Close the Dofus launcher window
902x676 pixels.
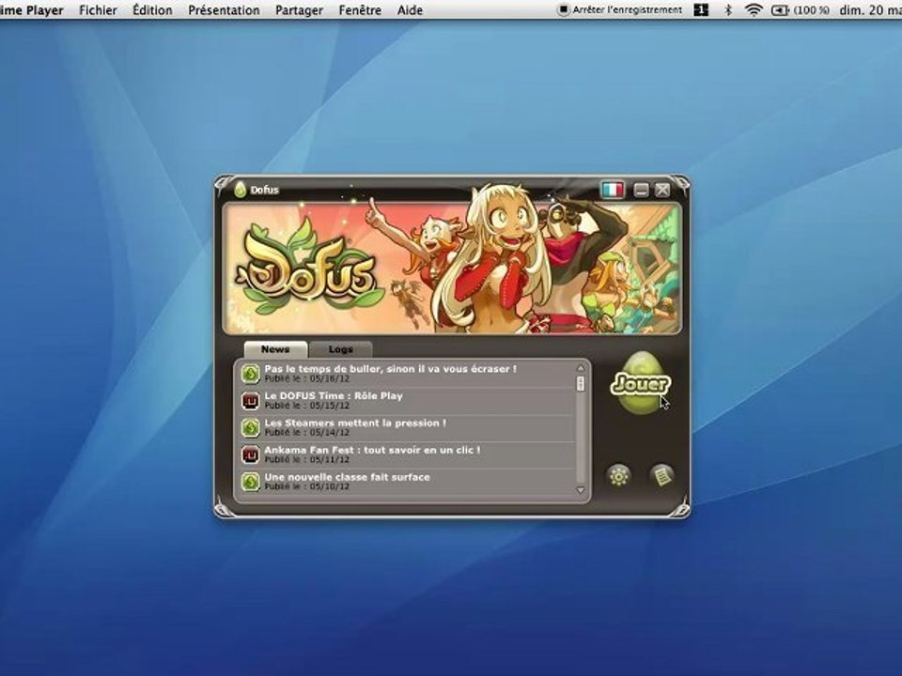pos(662,191)
